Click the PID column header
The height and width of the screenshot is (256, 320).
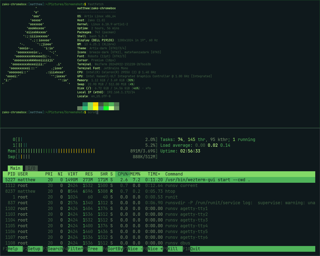(x=11, y=174)
